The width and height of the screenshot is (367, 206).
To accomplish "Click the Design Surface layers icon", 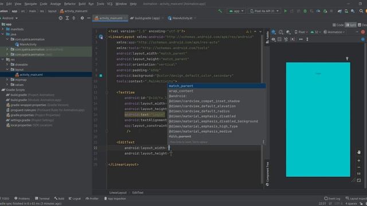I will pos(274,32).
